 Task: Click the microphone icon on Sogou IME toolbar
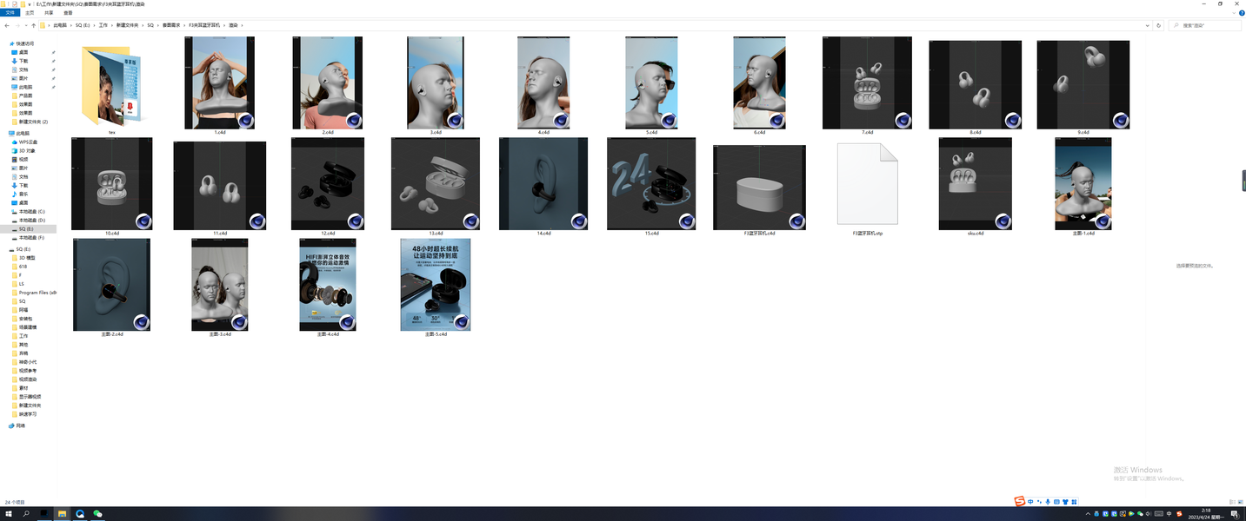tap(1048, 502)
